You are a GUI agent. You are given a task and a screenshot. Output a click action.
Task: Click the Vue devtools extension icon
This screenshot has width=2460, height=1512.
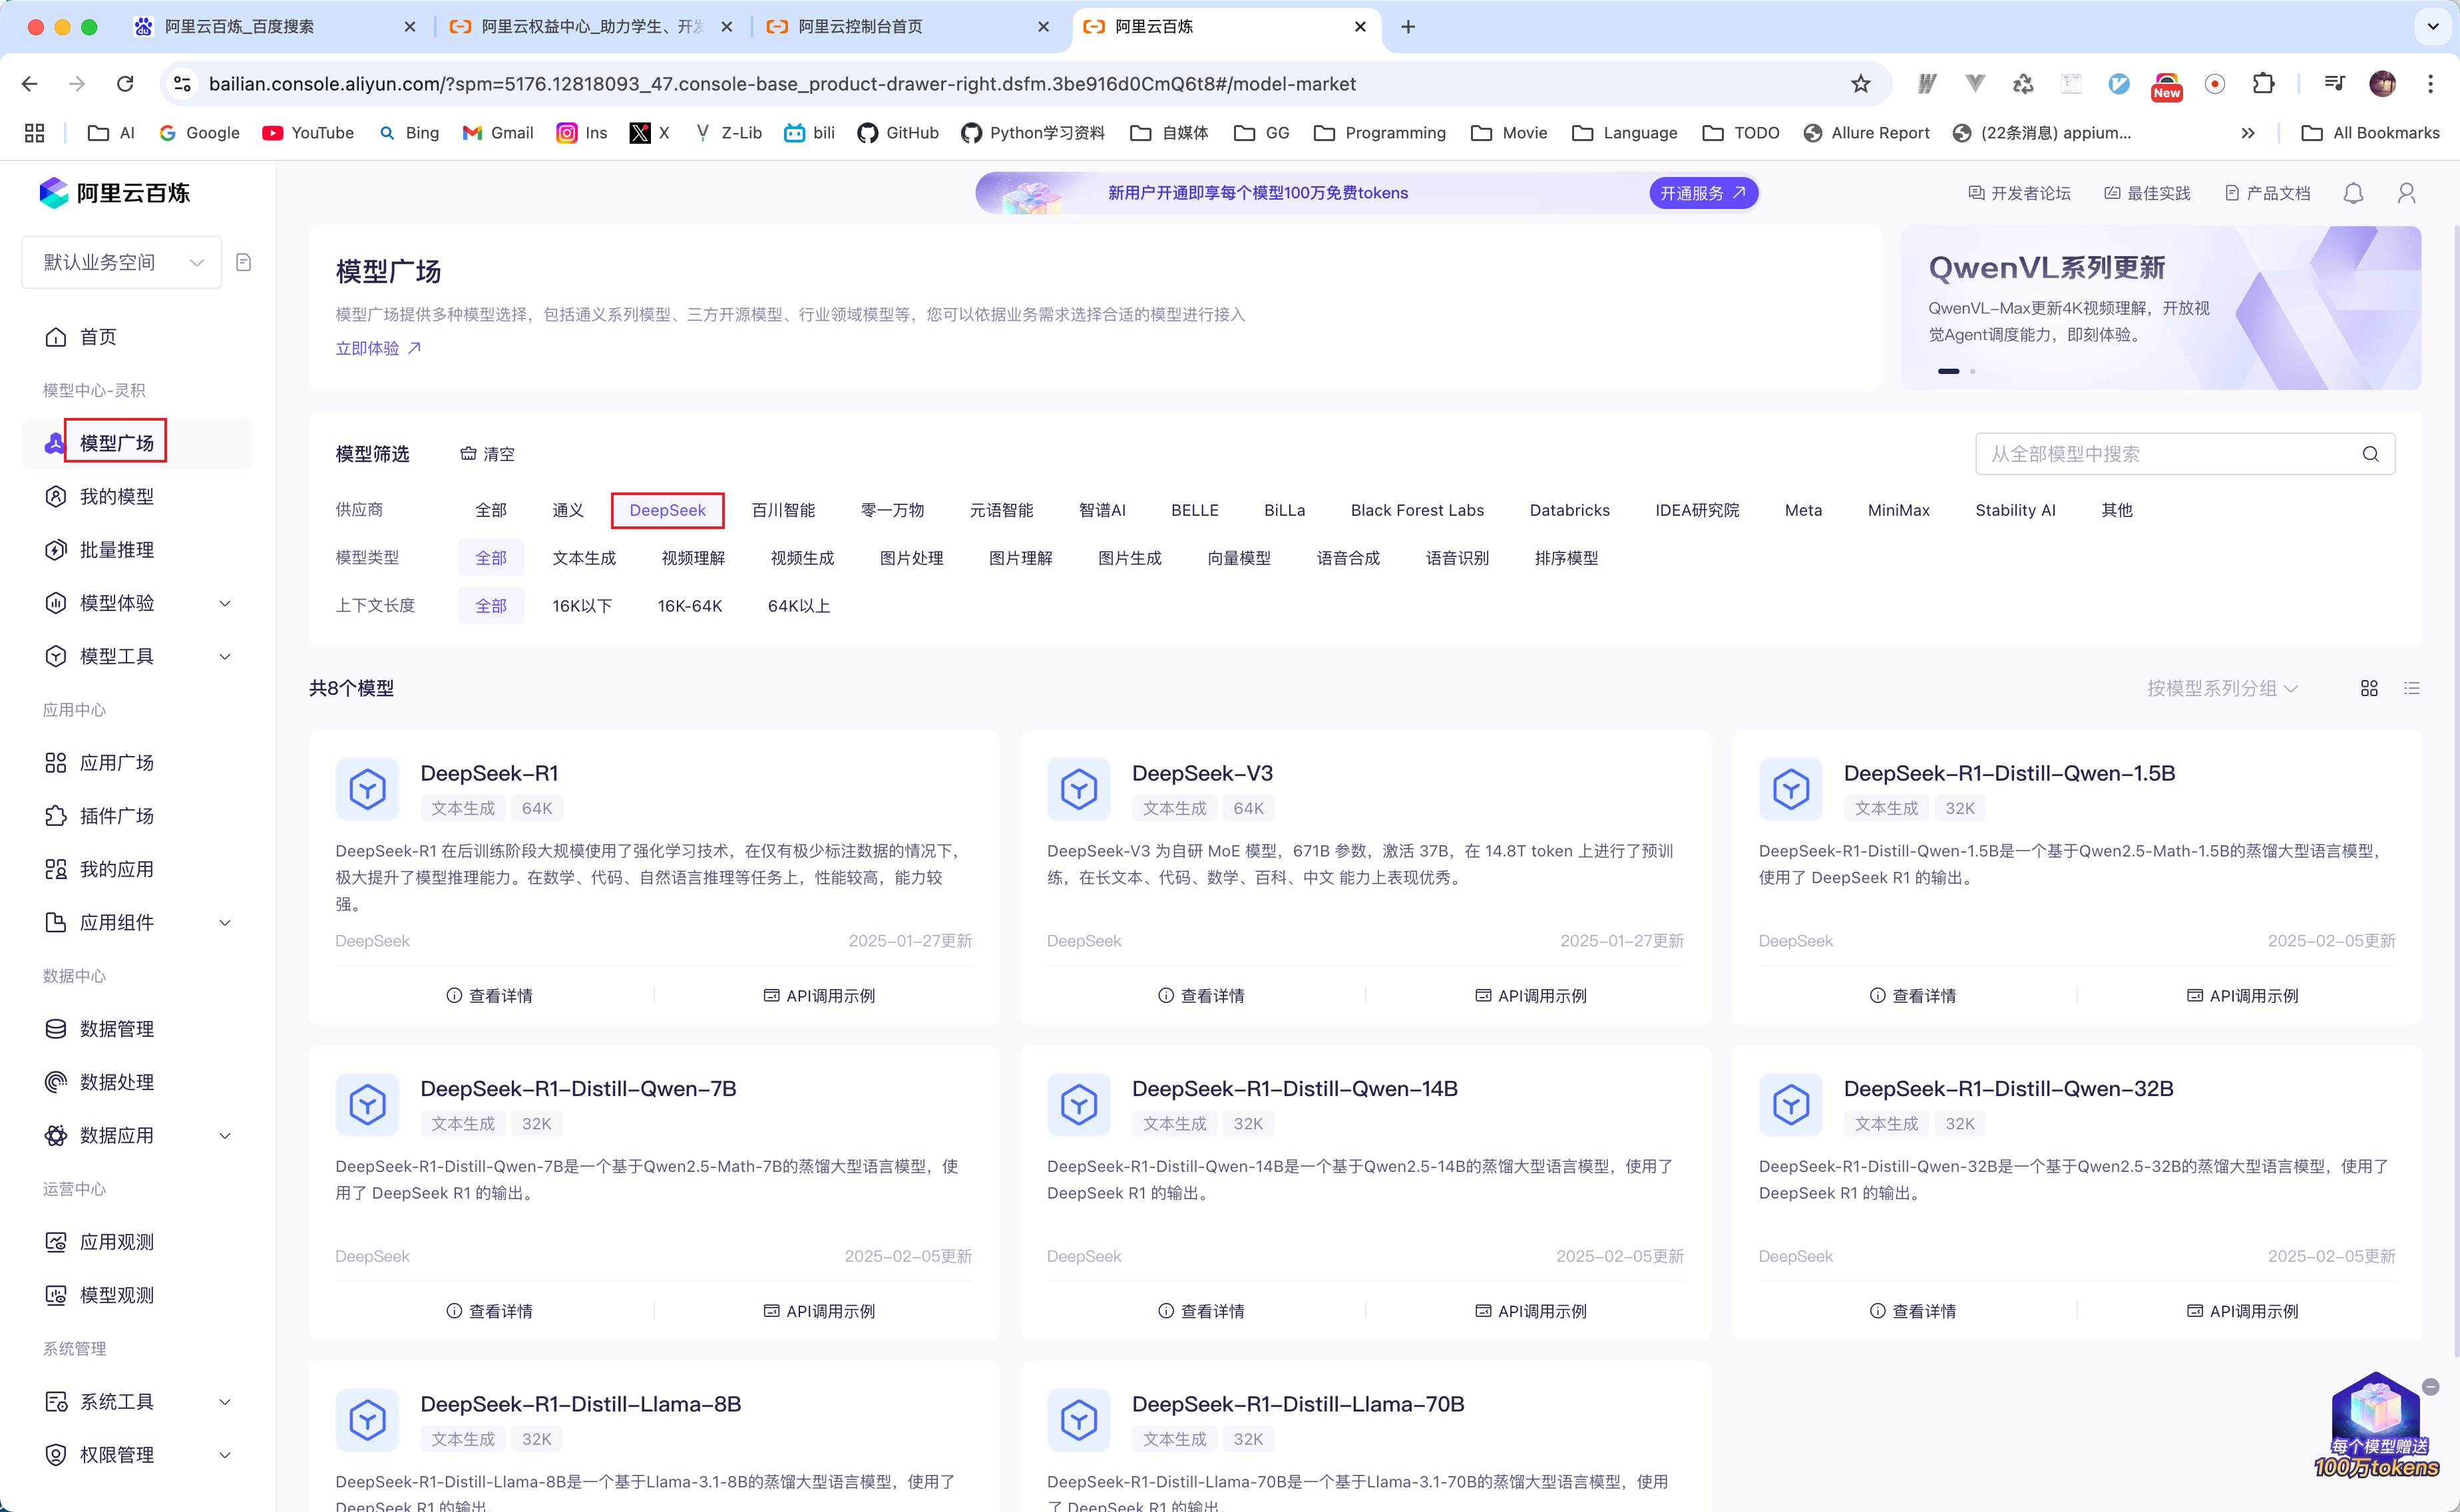[1975, 84]
